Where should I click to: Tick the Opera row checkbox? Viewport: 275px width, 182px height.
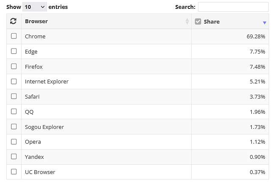[x=14, y=142]
